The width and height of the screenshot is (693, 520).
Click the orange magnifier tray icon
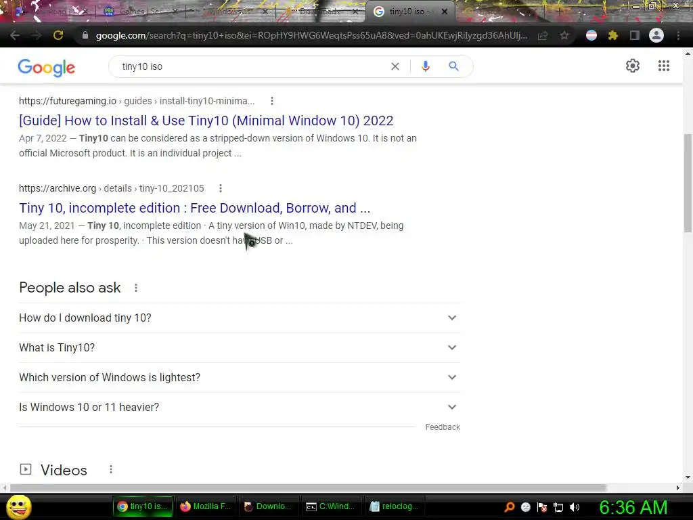coord(509,507)
